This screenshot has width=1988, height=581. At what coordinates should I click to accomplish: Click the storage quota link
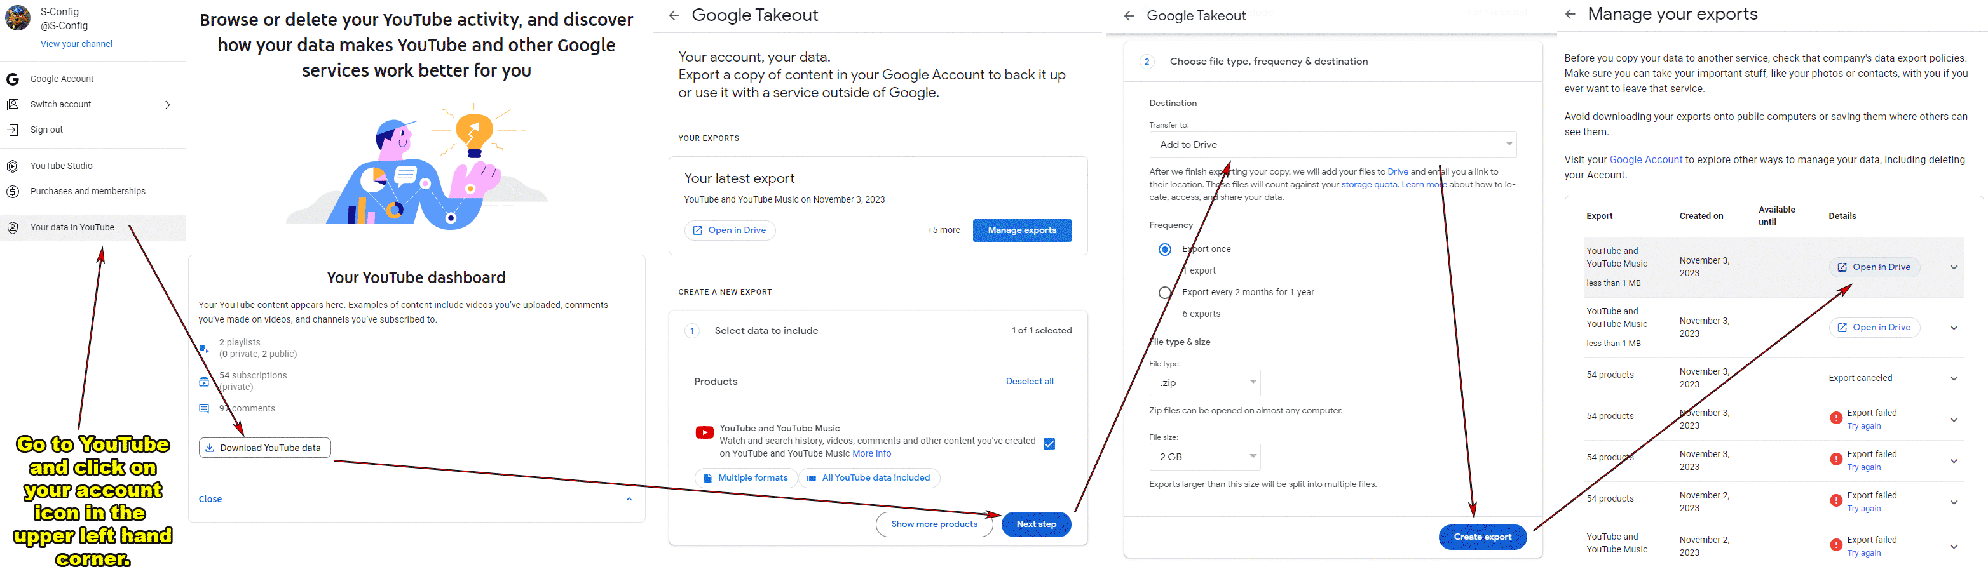click(x=1368, y=184)
